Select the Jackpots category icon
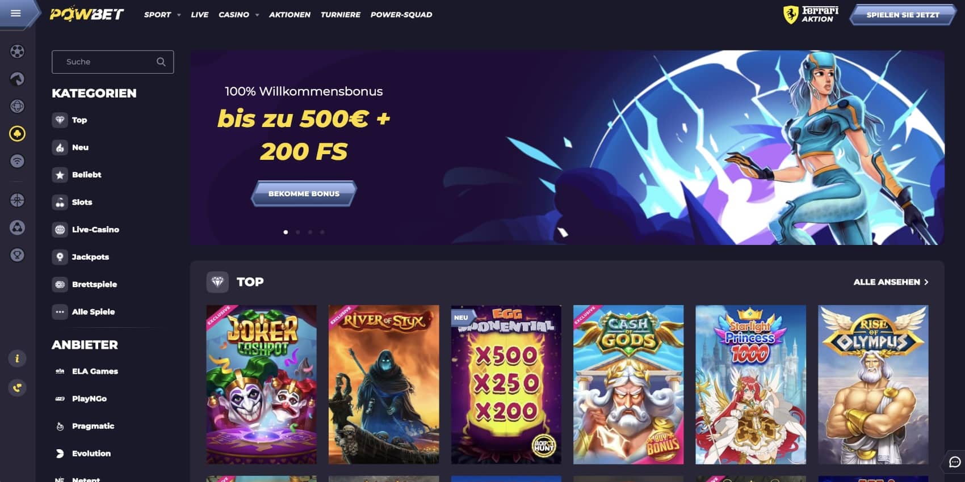This screenshot has height=482, width=965. click(60, 257)
